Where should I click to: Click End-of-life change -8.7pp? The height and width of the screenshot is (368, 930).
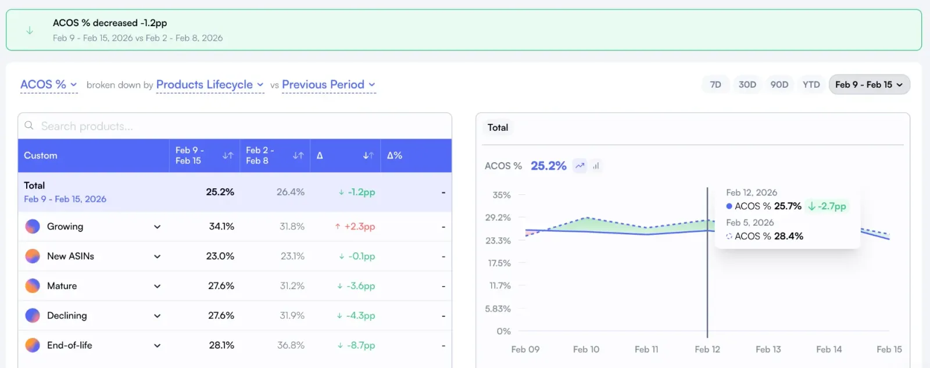click(356, 345)
